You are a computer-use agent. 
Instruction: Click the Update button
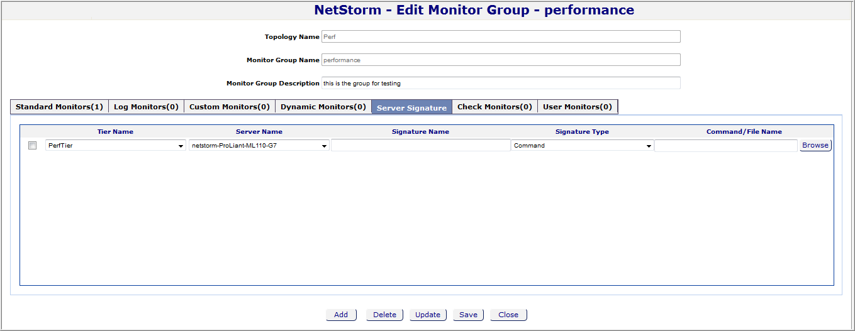click(x=428, y=315)
